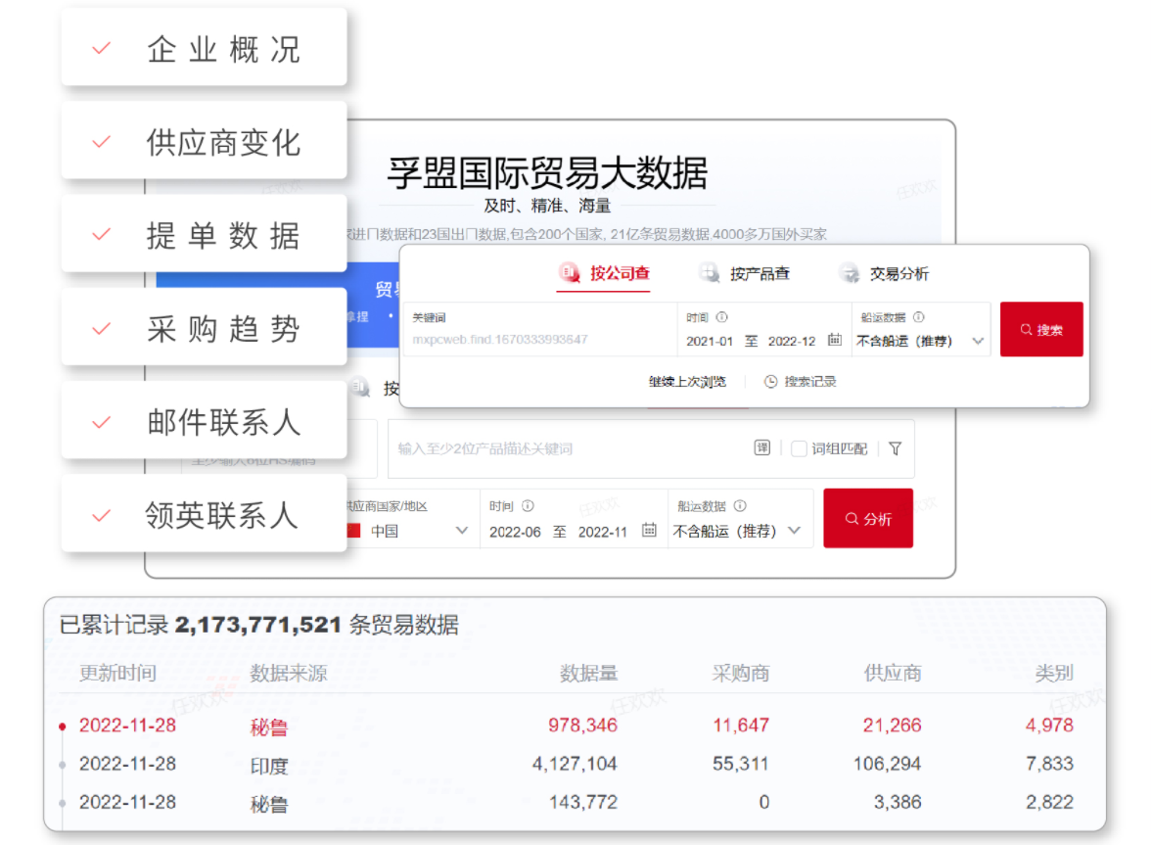Screen dimensions: 1152x845
Task: Toggle the checkmark beside 企业概况
Action: [100, 47]
